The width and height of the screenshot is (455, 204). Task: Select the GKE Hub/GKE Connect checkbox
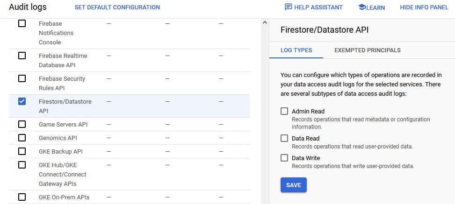(22, 165)
